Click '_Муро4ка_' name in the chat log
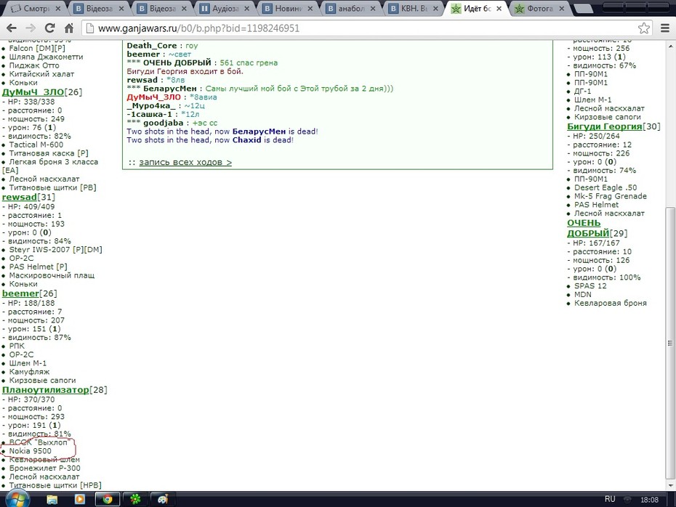 (151, 105)
